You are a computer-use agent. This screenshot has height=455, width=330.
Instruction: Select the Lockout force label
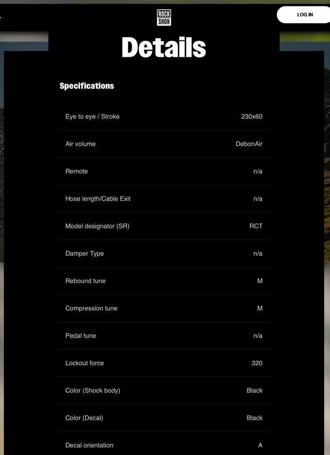(x=84, y=363)
